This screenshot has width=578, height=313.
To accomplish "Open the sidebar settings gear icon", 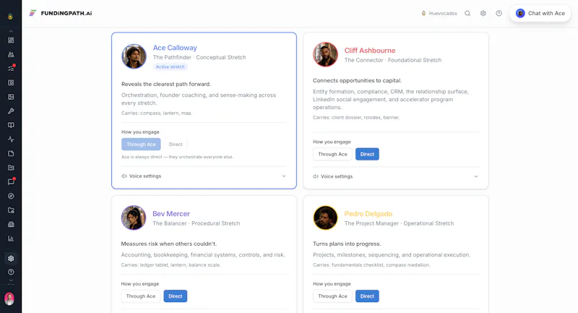I will coord(11,259).
